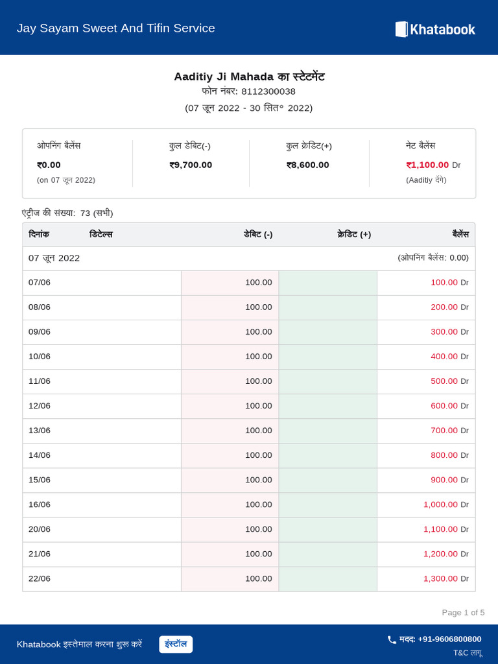Click the Page 1 of 5 indicator
The width and height of the screenshot is (498, 664).
[463, 613]
